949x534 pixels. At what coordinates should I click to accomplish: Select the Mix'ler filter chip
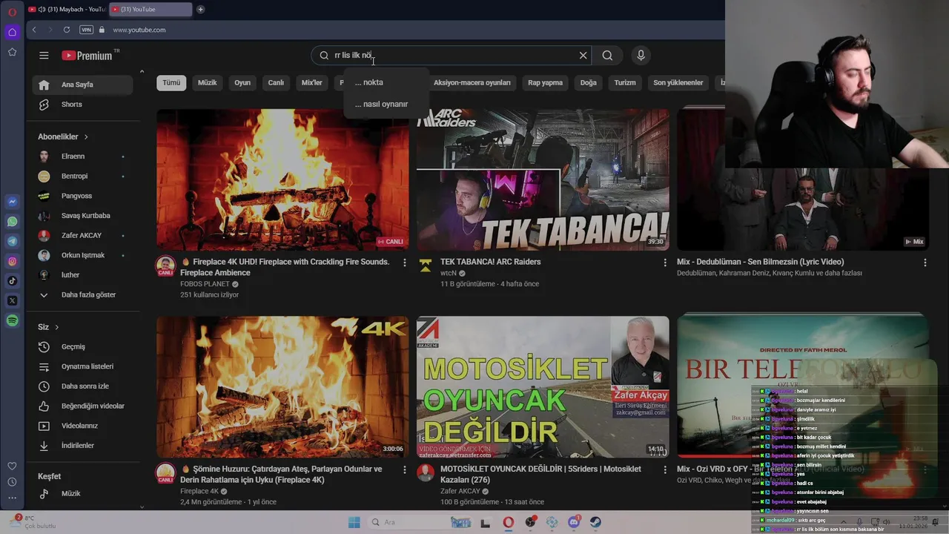[312, 82]
